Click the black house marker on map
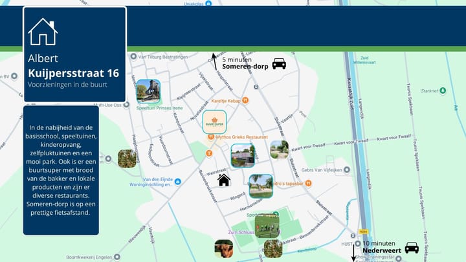466x262 pixels. [224, 180]
